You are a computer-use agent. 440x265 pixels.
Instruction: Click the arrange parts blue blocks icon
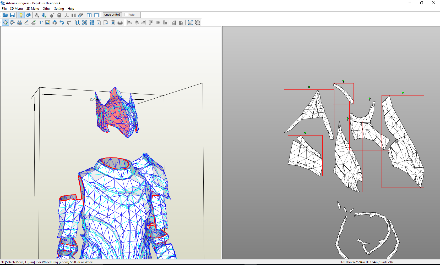(92, 22)
